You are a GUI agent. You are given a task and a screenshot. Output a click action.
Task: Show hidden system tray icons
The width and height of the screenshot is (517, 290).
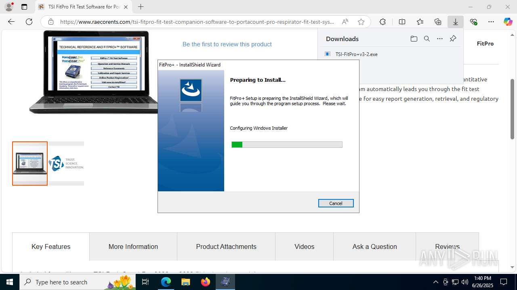tap(435, 282)
